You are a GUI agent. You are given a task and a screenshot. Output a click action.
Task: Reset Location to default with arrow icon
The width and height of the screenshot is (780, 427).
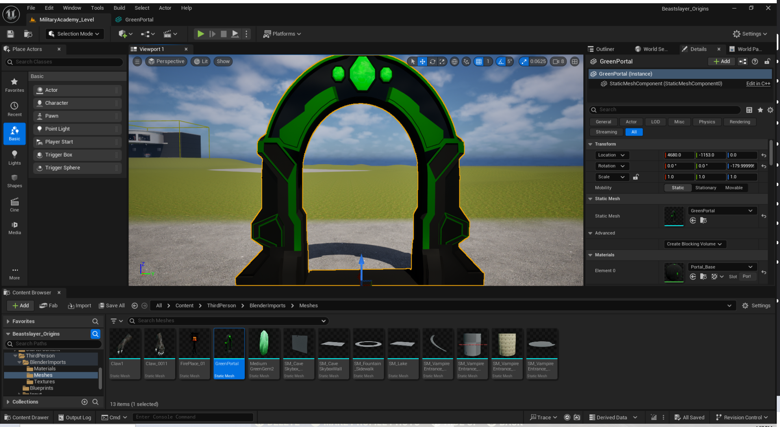pos(764,155)
